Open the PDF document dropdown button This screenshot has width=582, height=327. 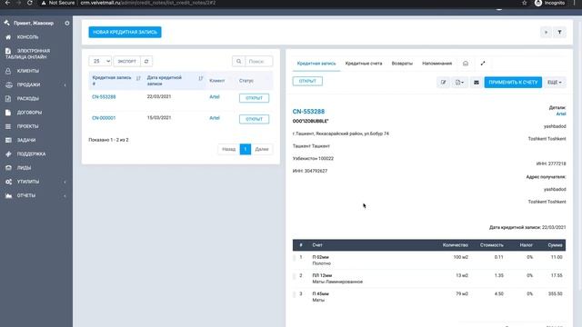pyautogui.click(x=459, y=83)
